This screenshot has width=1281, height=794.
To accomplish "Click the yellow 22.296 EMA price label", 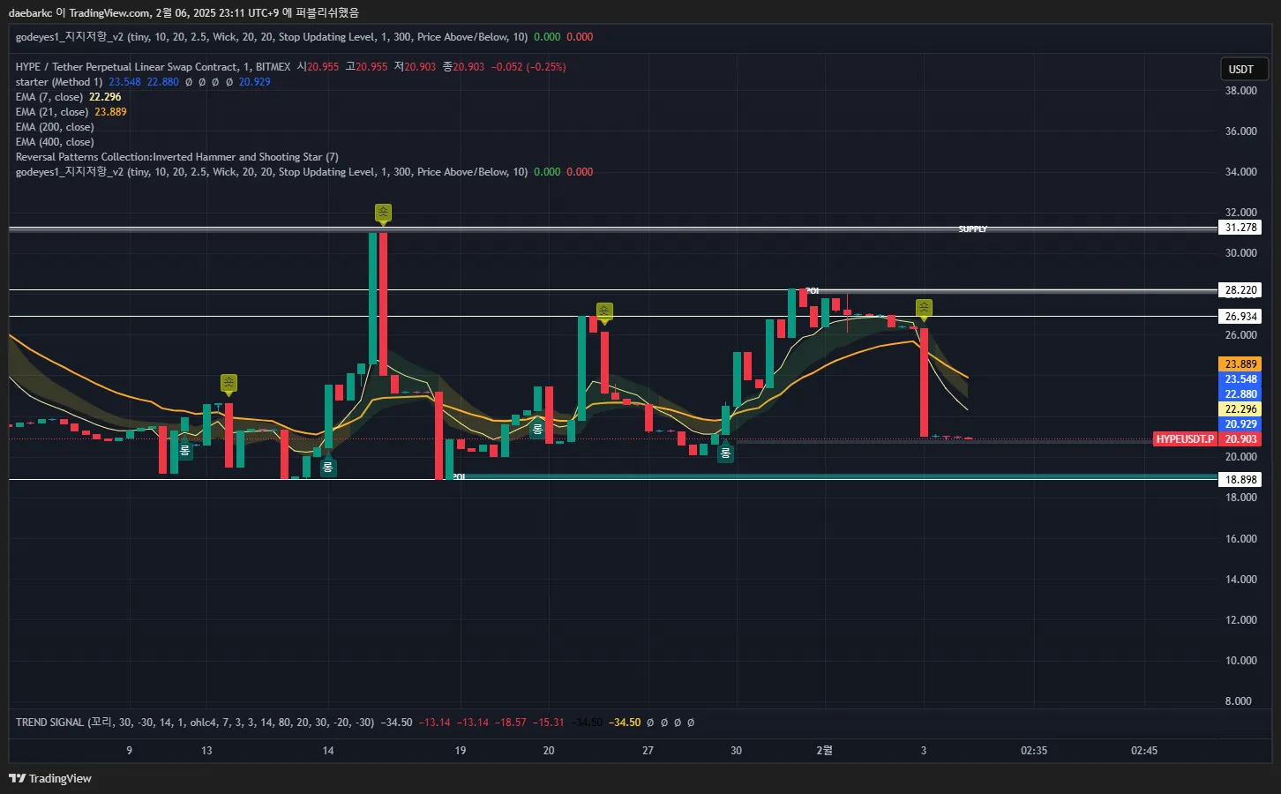I will click(1240, 409).
